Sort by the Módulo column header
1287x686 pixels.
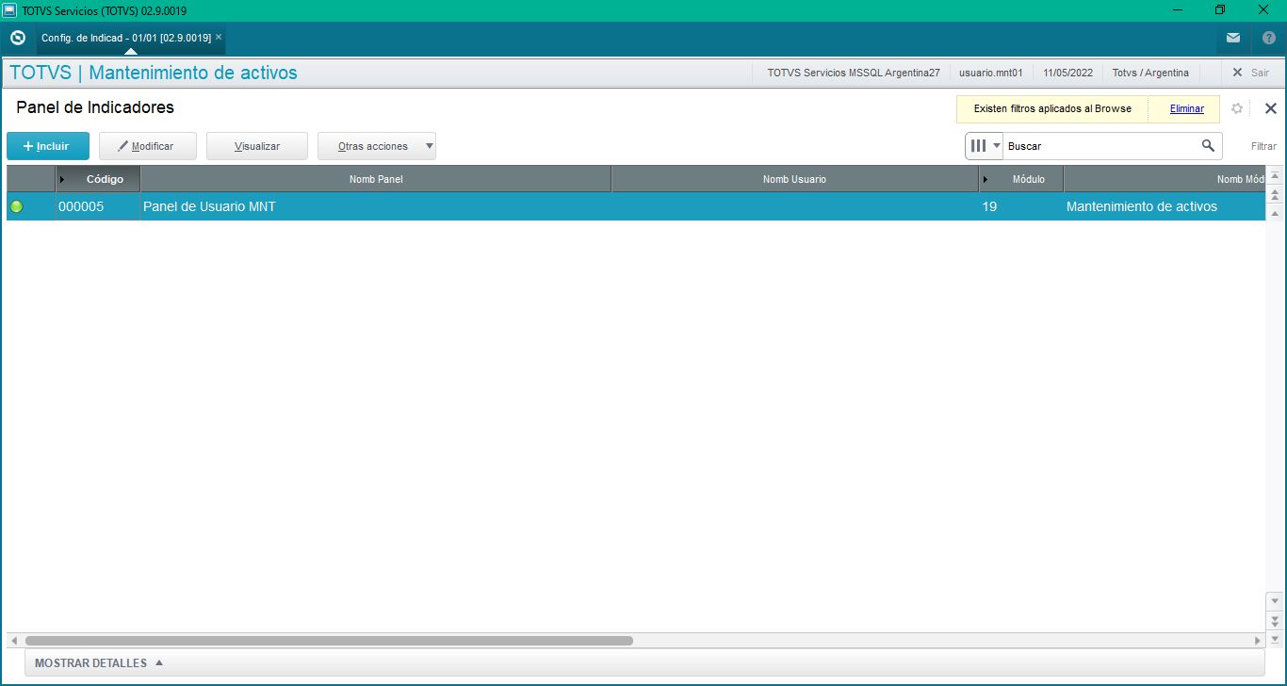[x=1020, y=179]
